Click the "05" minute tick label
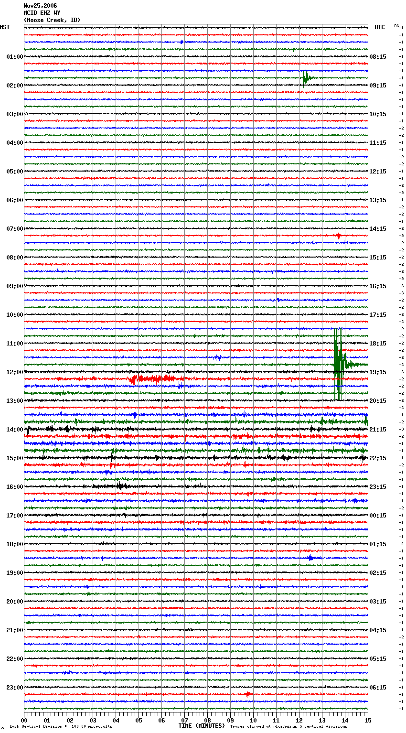This screenshot has width=406, height=733. 139,720
